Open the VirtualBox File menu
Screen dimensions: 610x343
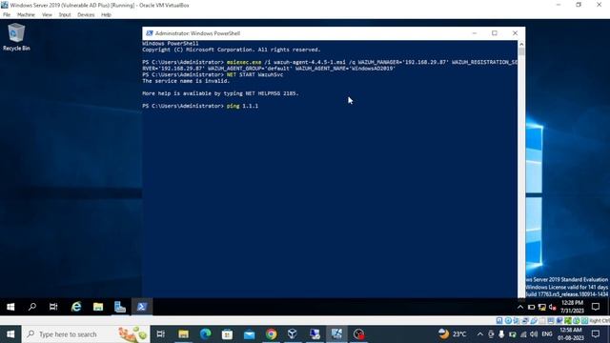pyautogui.click(x=7, y=15)
